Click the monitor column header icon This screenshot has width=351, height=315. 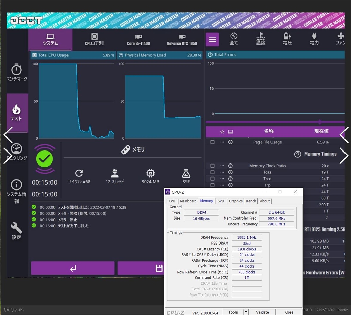click(230, 132)
